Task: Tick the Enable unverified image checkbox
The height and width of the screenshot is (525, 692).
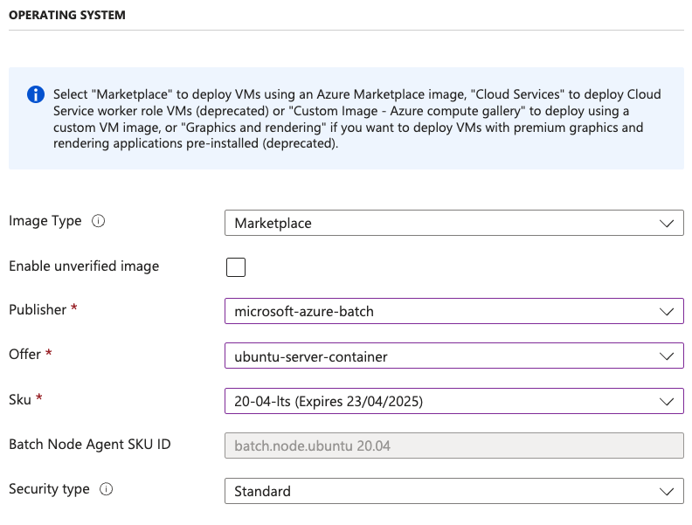Action: (236, 267)
